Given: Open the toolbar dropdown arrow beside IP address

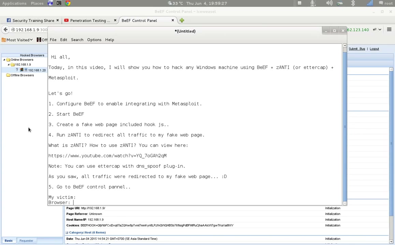Looking at the screenshot, I should pyautogui.click(x=380, y=30).
